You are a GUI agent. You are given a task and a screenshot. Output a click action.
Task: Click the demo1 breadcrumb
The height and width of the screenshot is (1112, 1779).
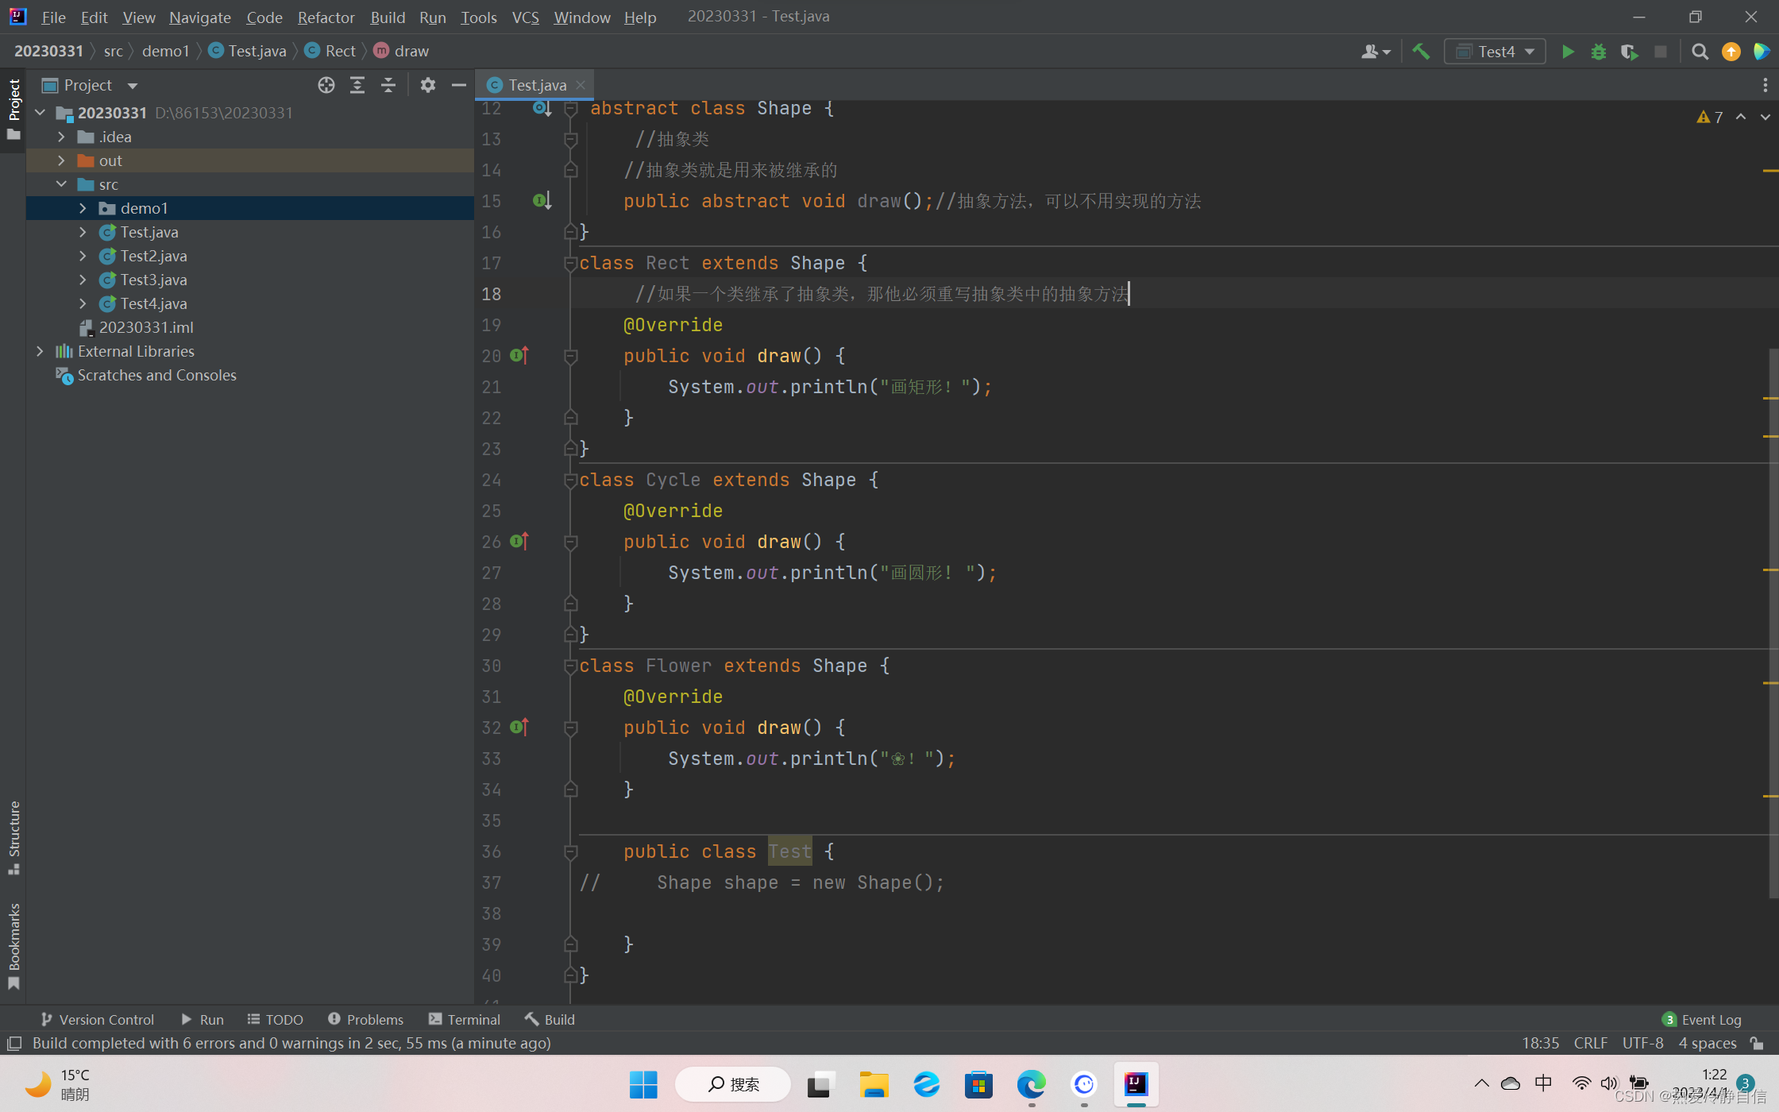[x=165, y=51]
